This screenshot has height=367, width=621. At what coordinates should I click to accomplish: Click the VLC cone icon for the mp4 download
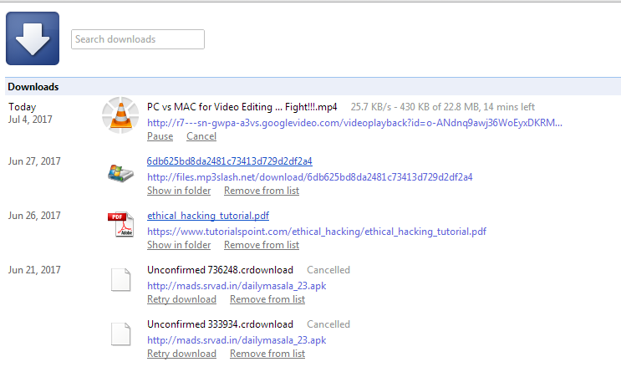[x=120, y=115]
